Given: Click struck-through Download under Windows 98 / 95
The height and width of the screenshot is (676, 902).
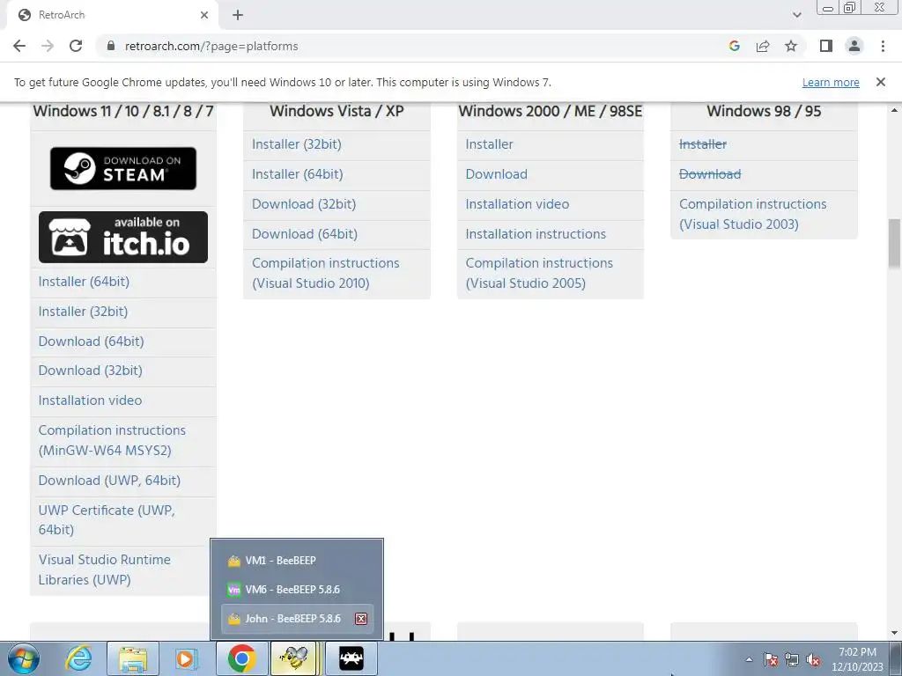Looking at the screenshot, I should (x=710, y=173).
